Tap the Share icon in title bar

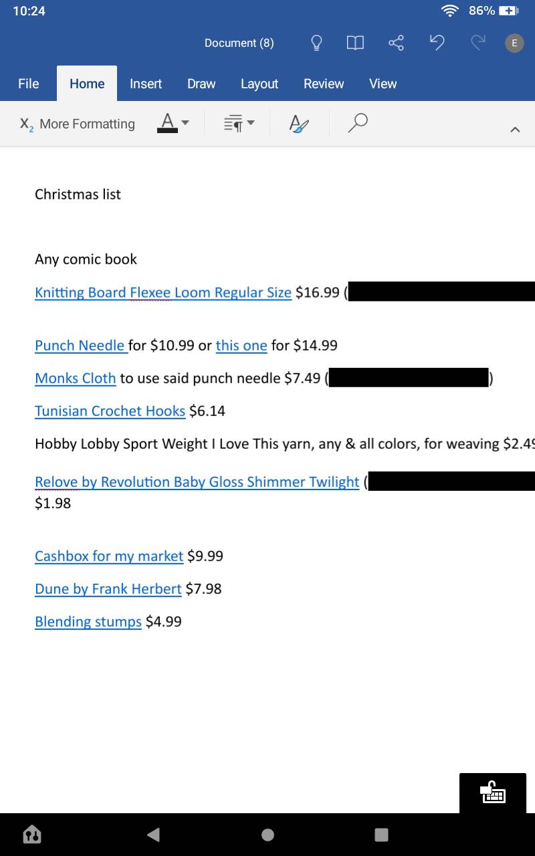click(x=396, y=43)
